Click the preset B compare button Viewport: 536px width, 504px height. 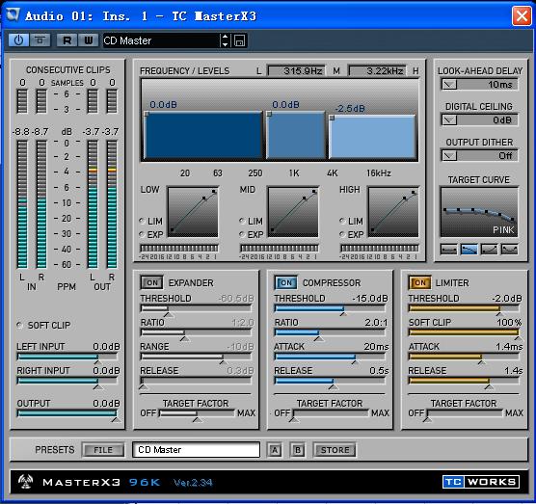(297, 450)
